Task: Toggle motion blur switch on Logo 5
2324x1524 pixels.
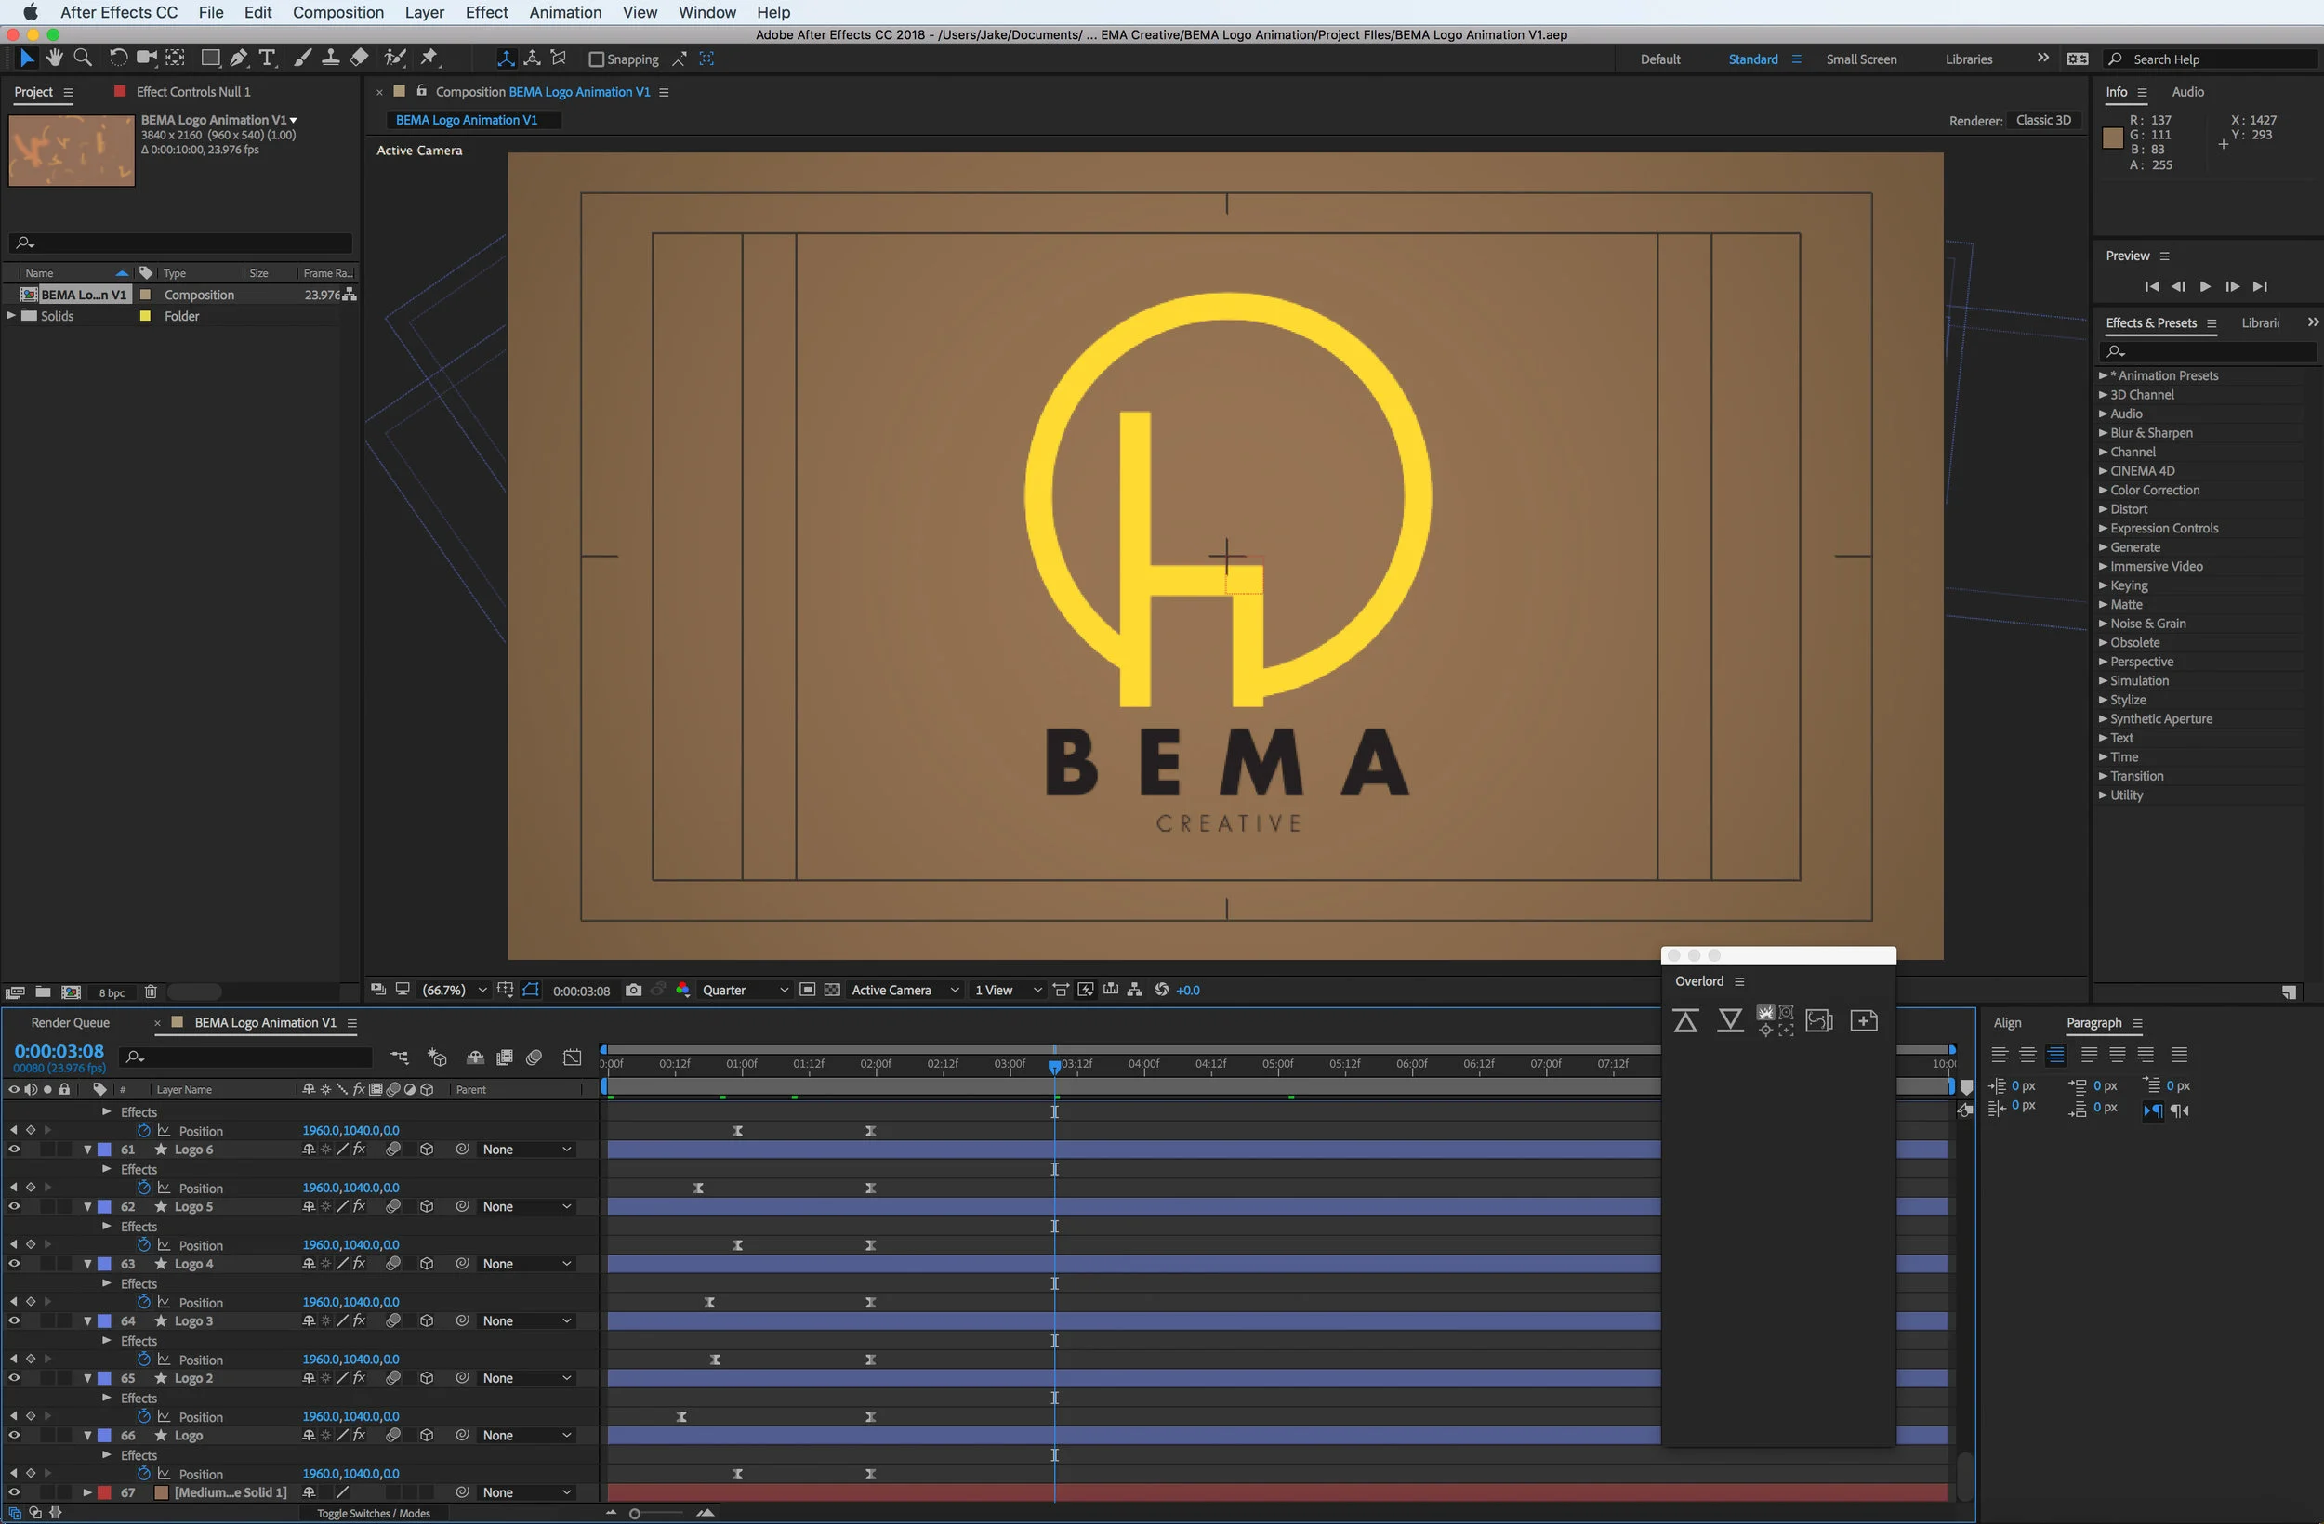Action: click(x=392, y=1207)
